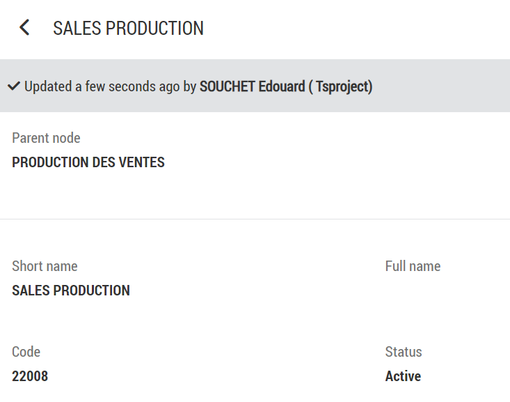Select the code value 22008
This screenshot has width=510, height=402.
click(30, 376)
